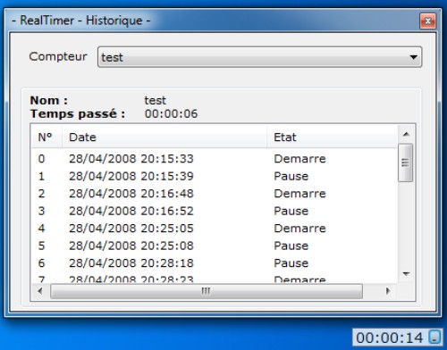Select row 4 dated 28/04/2008 20:25:05

[215, 229]
